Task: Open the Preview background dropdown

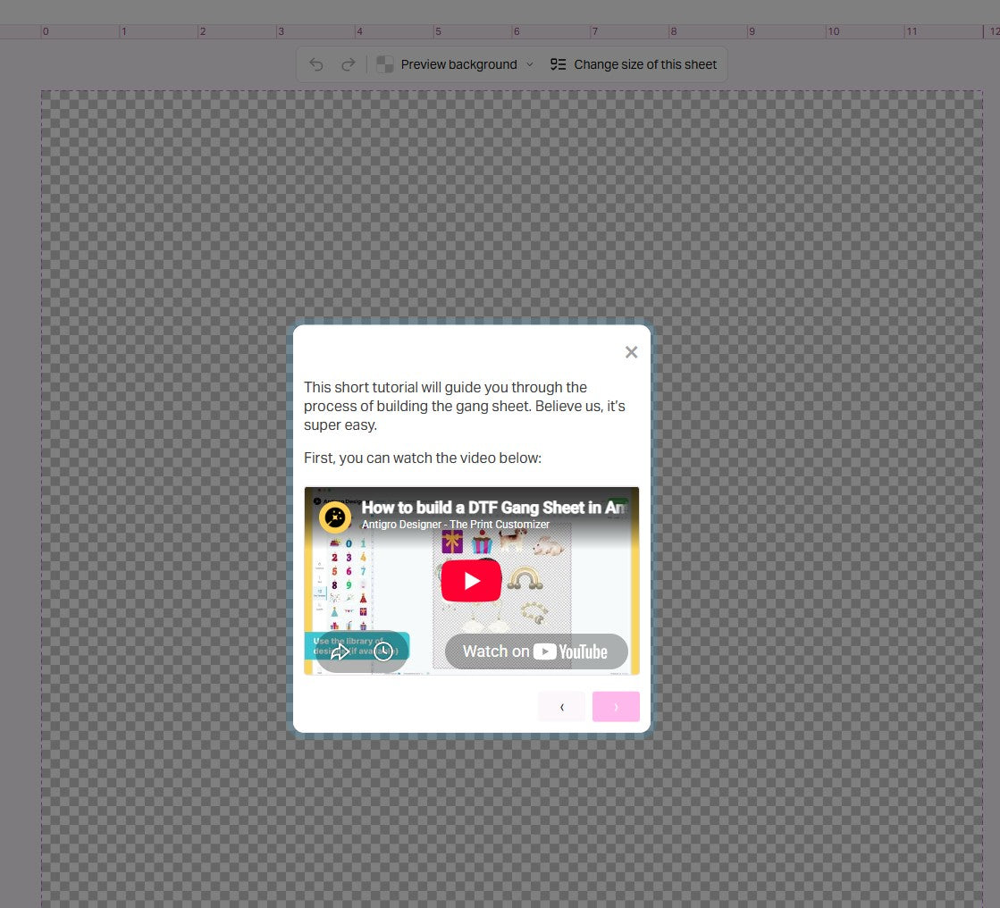Action: [x=456, y=64]
